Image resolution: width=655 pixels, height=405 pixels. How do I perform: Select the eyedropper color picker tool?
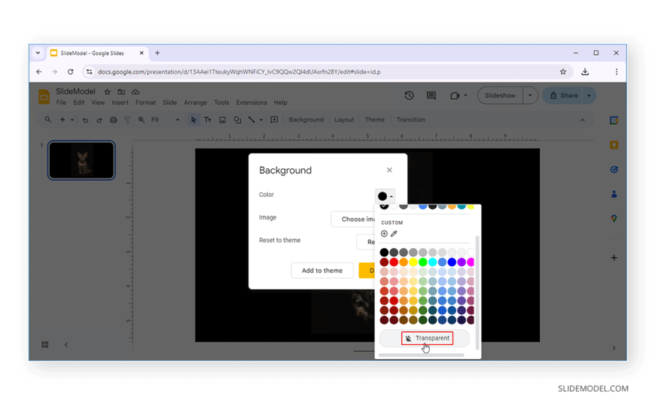coord(394,234)
